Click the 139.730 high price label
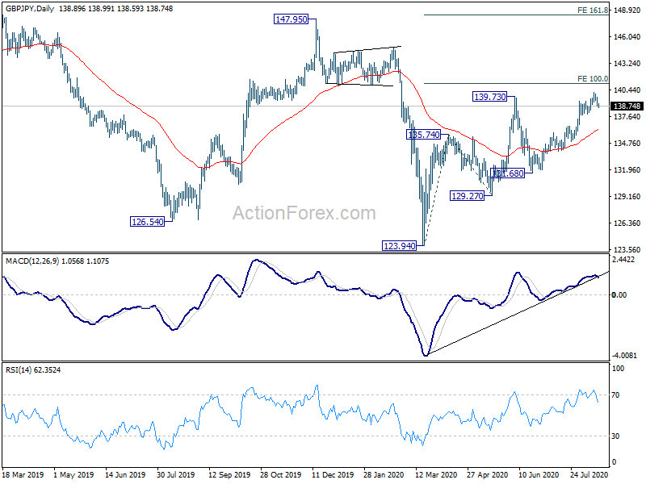This screenshot has height=484, width=646. 489,97
